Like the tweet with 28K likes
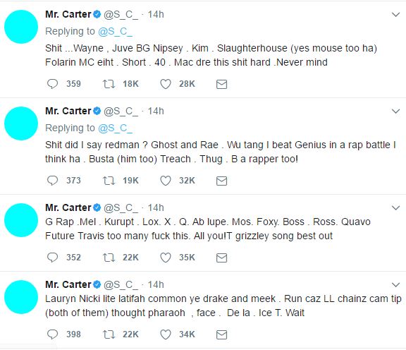406x350 pixels. 166,84
